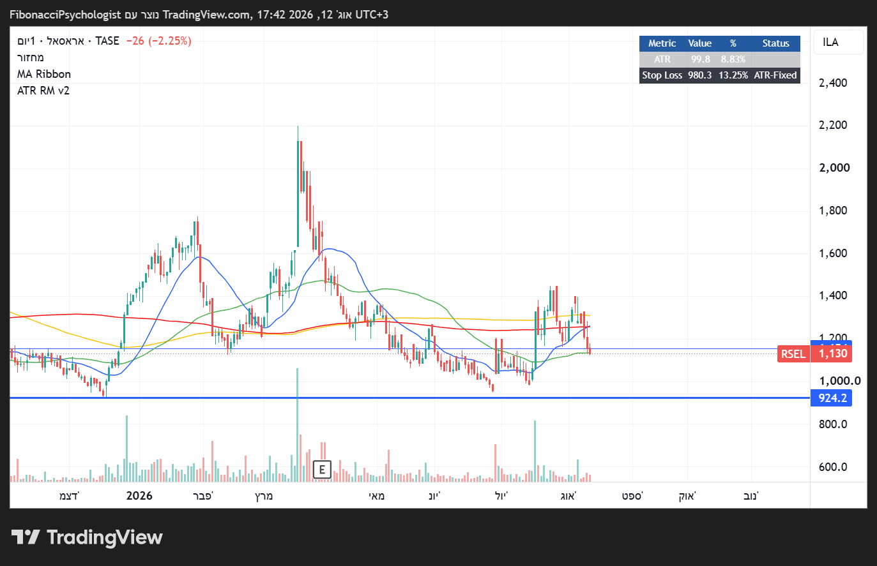Click the יול' label on time axis

pyautogui.click(x=502, y=496)
